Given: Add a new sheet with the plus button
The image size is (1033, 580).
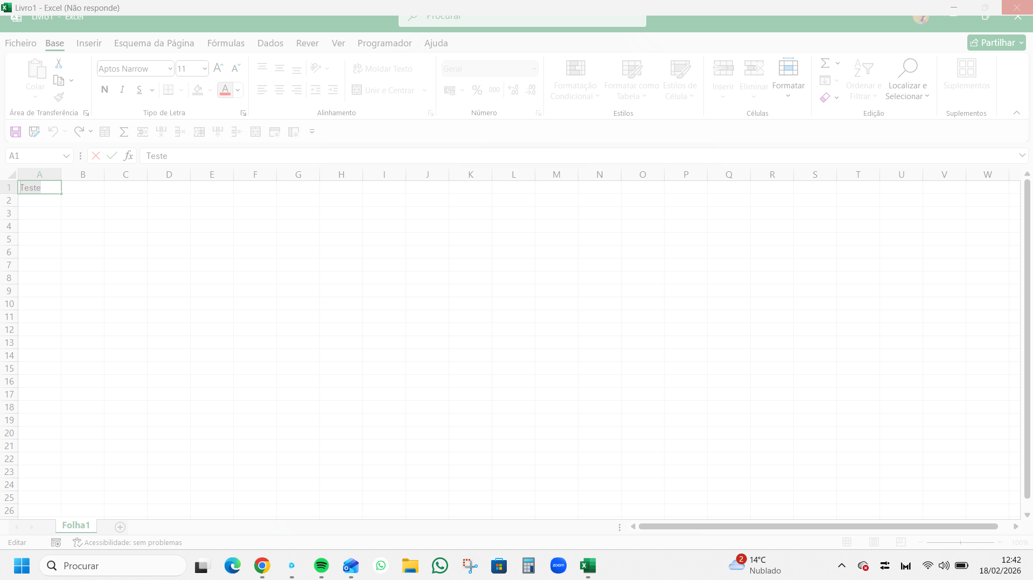Looking at the screenshot, I should tap(120, 527).
